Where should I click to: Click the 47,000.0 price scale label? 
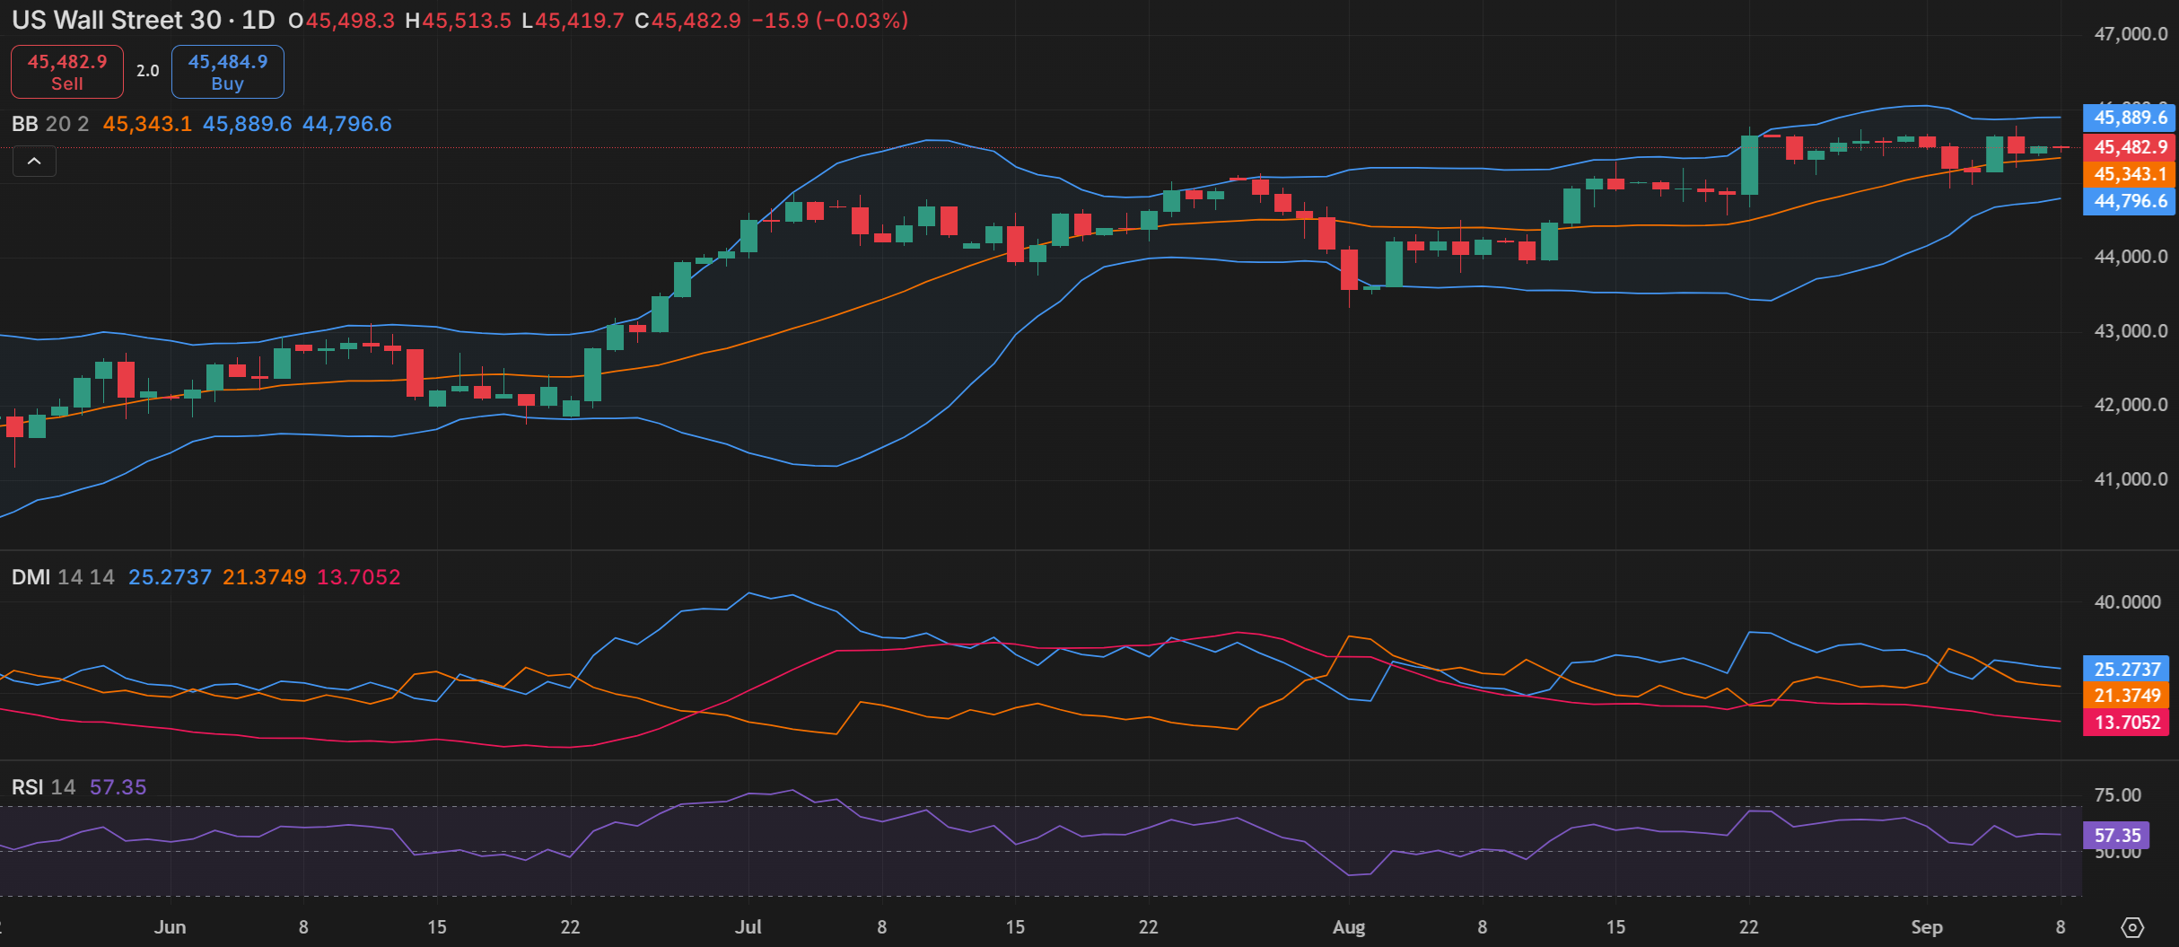point(2131,34)
